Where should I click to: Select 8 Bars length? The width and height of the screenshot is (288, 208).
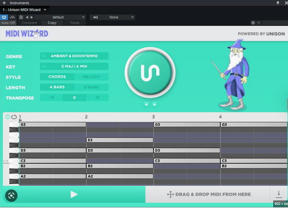[x=91, y=87]
